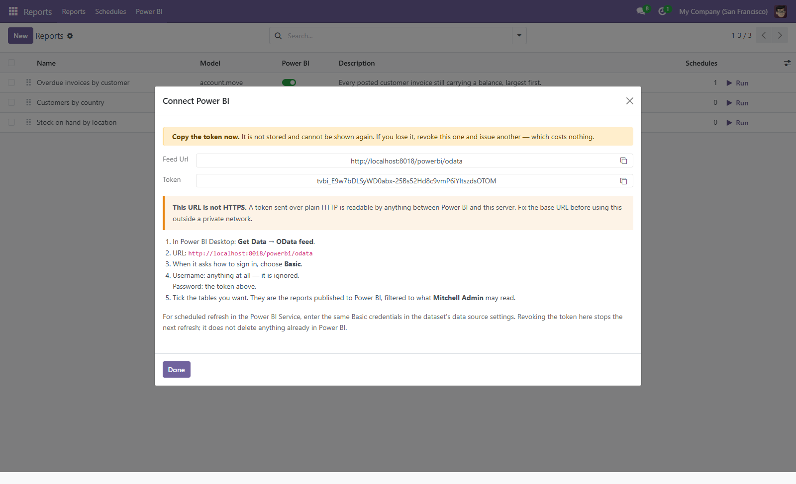
Task: Click the 1-3 / 3 pager counter
Action: 741,35
